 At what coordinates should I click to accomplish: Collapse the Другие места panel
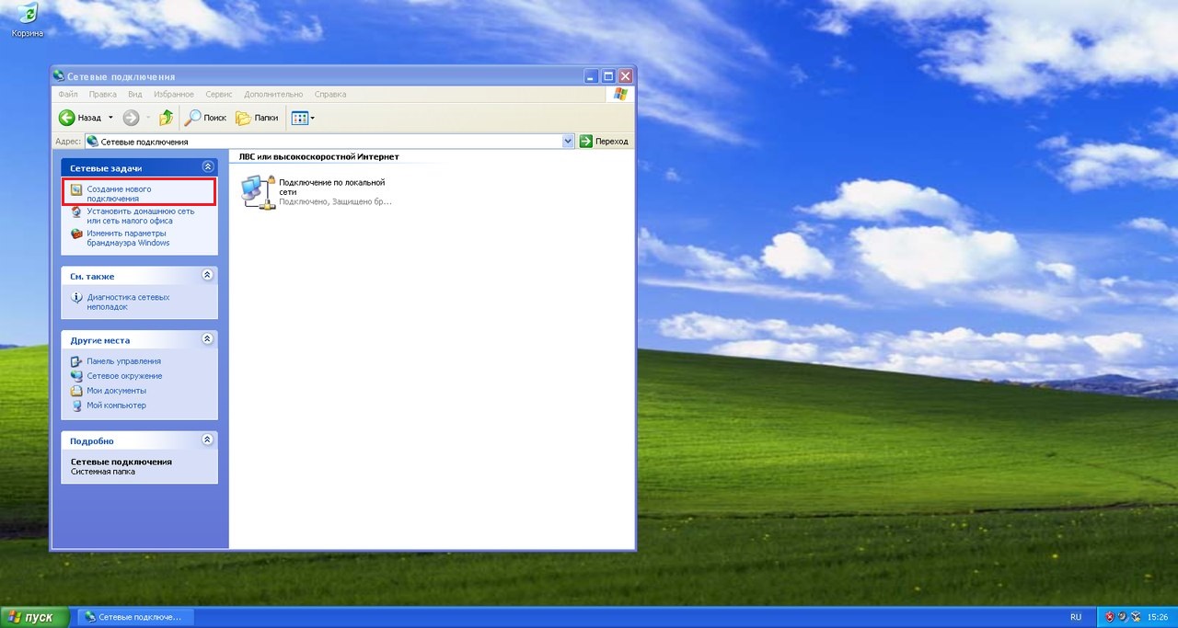click(x=207, y=339)
